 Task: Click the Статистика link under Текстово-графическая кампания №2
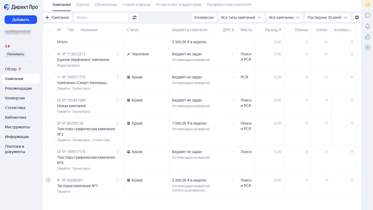point(101,140)
